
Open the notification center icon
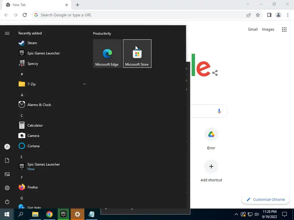coord(285,214)
